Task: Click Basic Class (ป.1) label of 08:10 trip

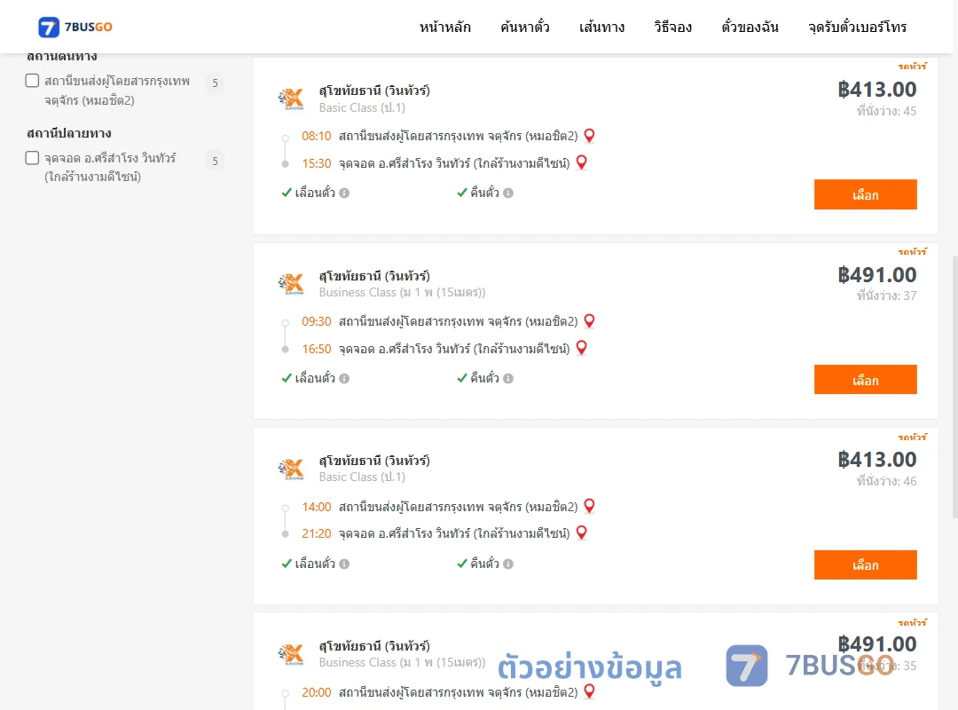Action: tap(362, 107)
